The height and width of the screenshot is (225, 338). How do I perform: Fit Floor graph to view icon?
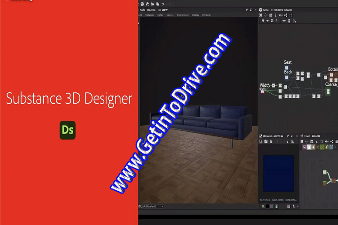click(x=302, y=142)
